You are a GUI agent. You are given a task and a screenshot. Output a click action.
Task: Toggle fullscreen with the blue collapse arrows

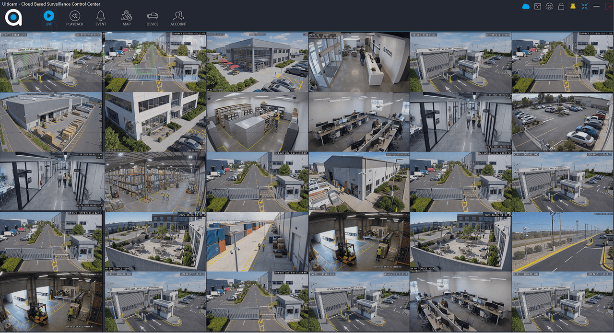coord(584,6)
